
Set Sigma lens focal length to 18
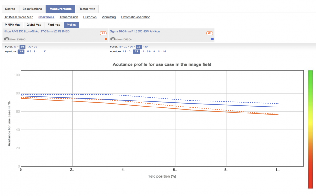tap(120, 46)
